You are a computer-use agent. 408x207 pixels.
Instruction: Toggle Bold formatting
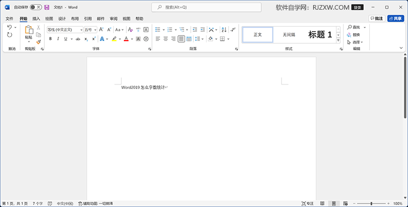(50, 39)
